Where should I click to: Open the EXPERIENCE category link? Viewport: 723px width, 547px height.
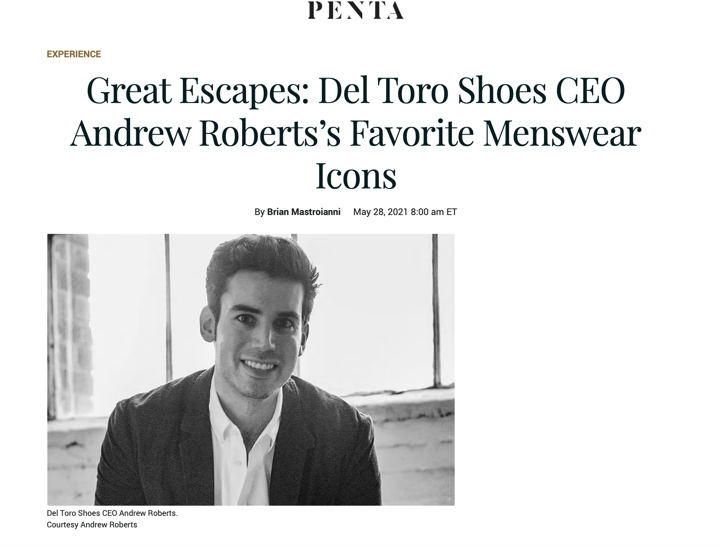pos(74,54)
